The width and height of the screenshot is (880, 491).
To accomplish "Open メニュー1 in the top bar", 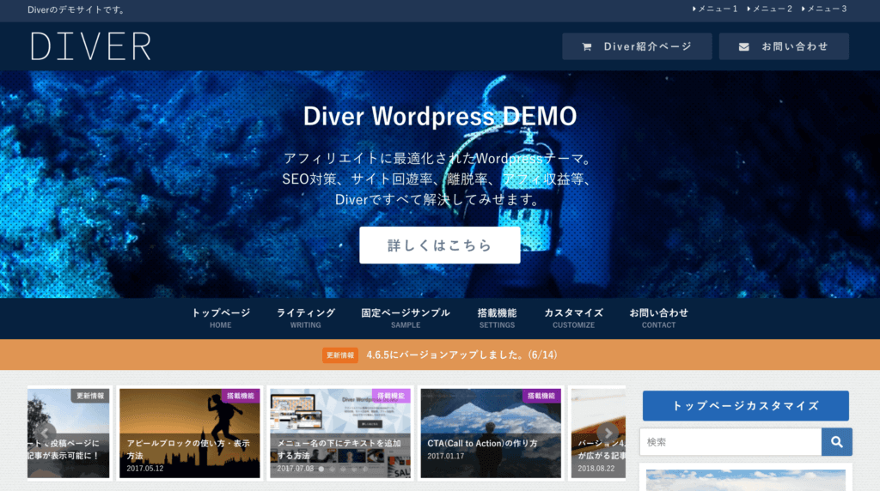I will 715,9.
